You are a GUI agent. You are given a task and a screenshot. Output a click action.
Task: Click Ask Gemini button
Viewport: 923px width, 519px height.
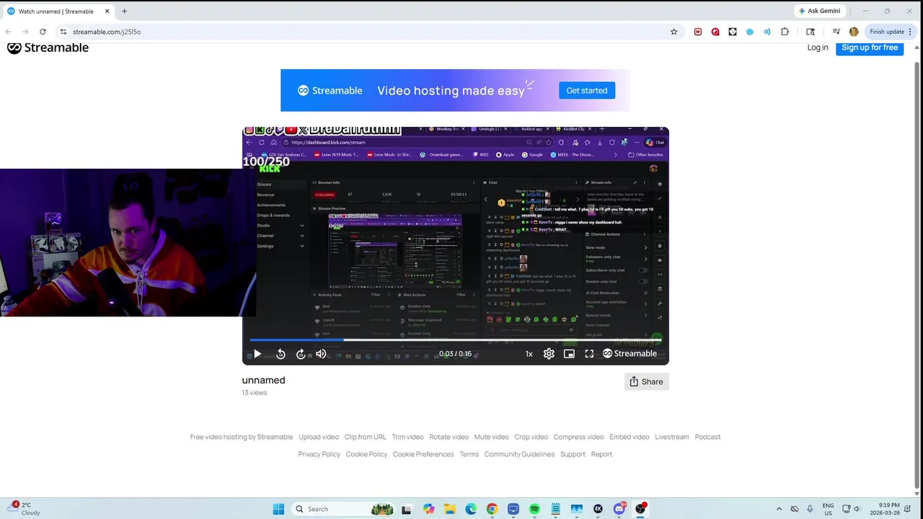819,11
